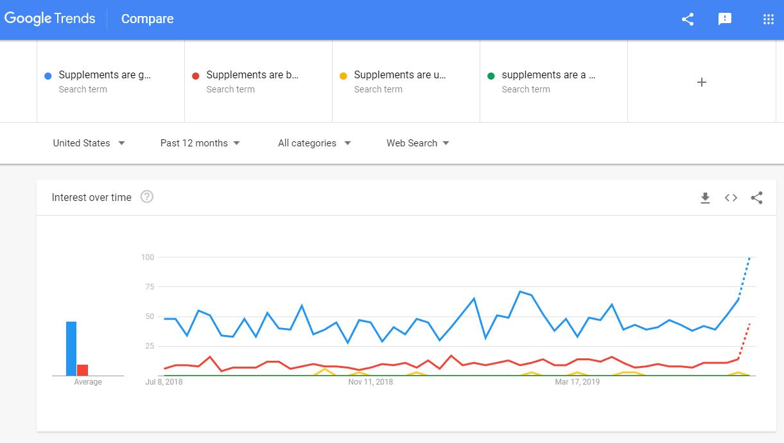The width and height of the screenshot is (784, 443).
Task: Open the help icon beside Interest over time
Action: pyautogui.click(x=147, y=196)
